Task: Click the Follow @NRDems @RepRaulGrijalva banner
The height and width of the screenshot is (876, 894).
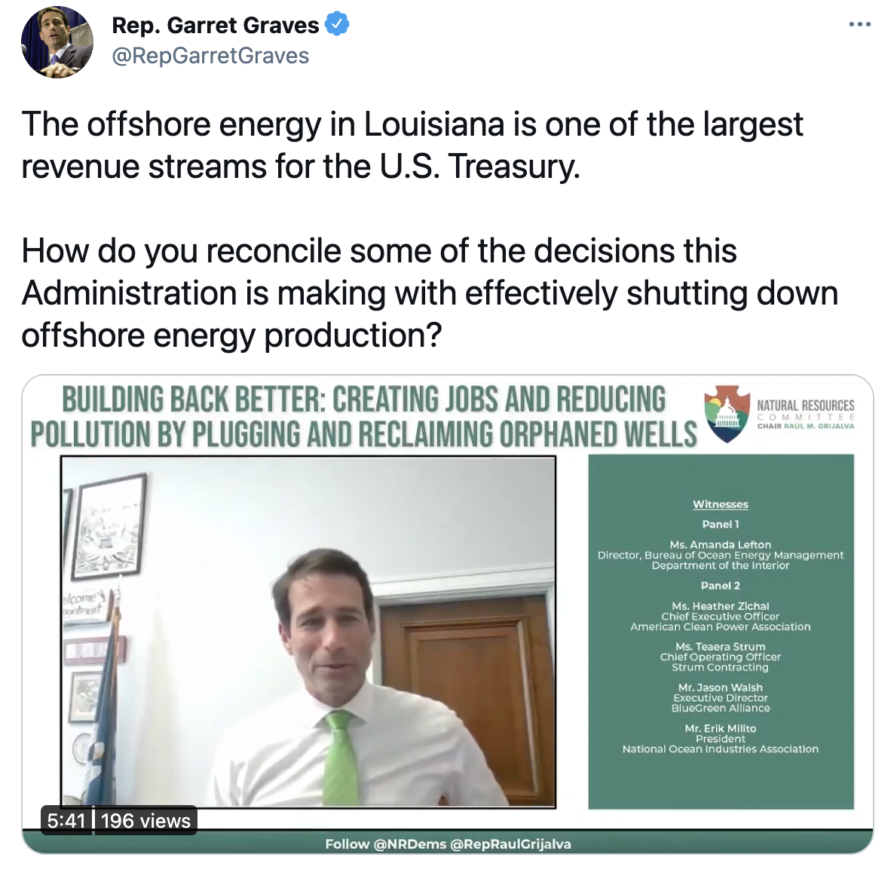Action: [x=449, y=844]
